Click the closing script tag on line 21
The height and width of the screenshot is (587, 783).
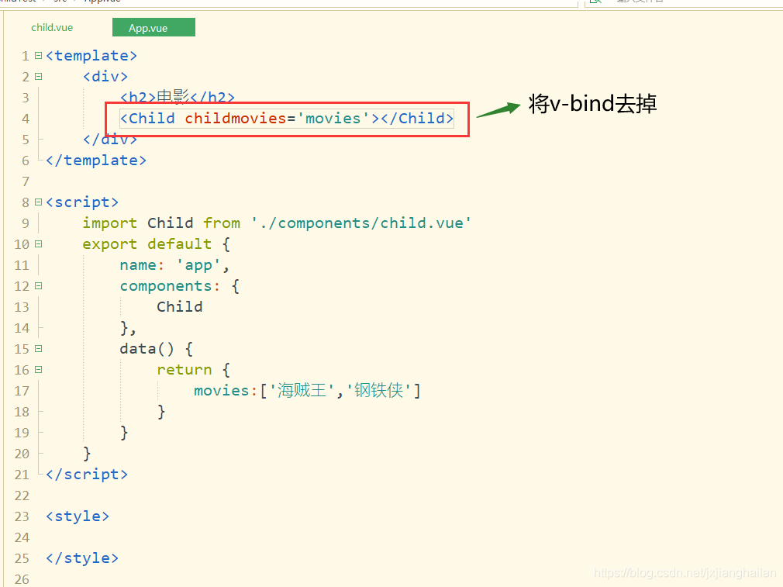86,474
